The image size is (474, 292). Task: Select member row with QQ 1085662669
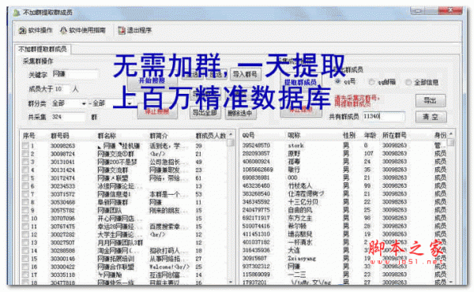(x=344, y=170)
